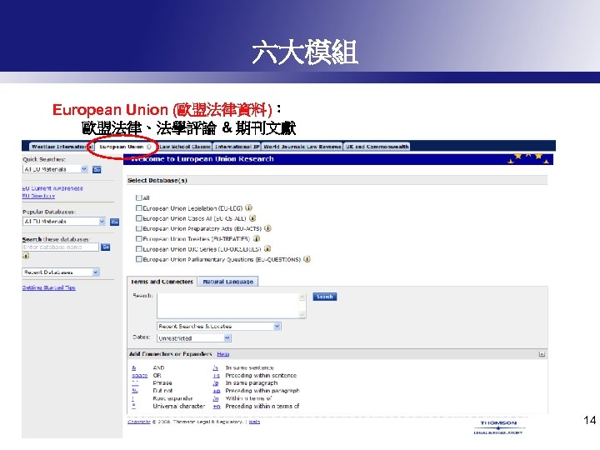Insert the * Universal character
Viewport: 600px width, 450px height.
point(133,406)
